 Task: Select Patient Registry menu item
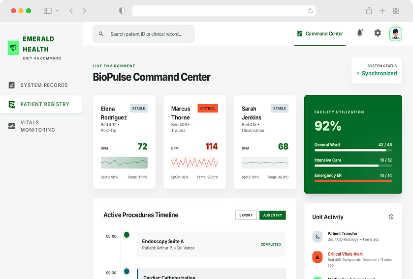41,104
